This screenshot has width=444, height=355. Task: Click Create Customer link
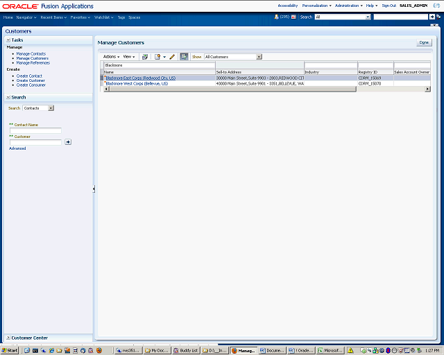(31, 80)
